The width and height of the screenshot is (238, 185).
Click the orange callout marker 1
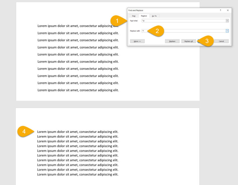(x=117, y=21)
